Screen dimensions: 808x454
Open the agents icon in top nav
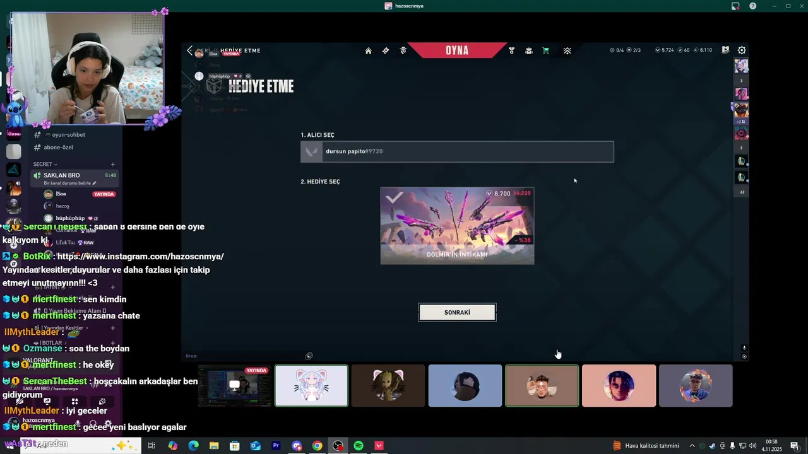click(x=403, y=50)
